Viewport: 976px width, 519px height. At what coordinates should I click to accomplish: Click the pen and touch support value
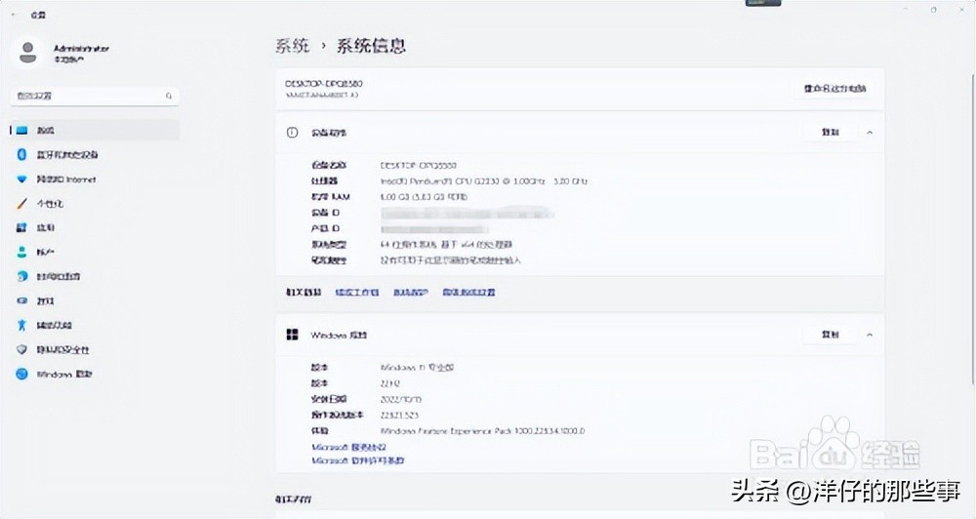coord(451,260)
